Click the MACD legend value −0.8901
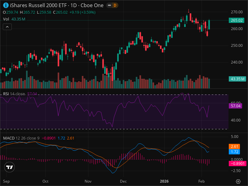 (x=49, y=138)
